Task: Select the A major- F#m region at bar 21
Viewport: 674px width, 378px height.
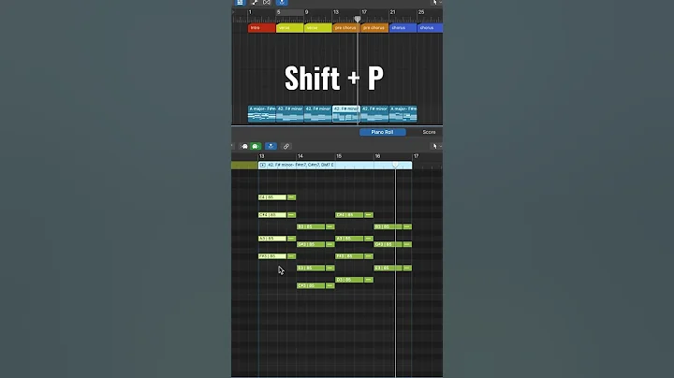Action: tap(403, 114)
